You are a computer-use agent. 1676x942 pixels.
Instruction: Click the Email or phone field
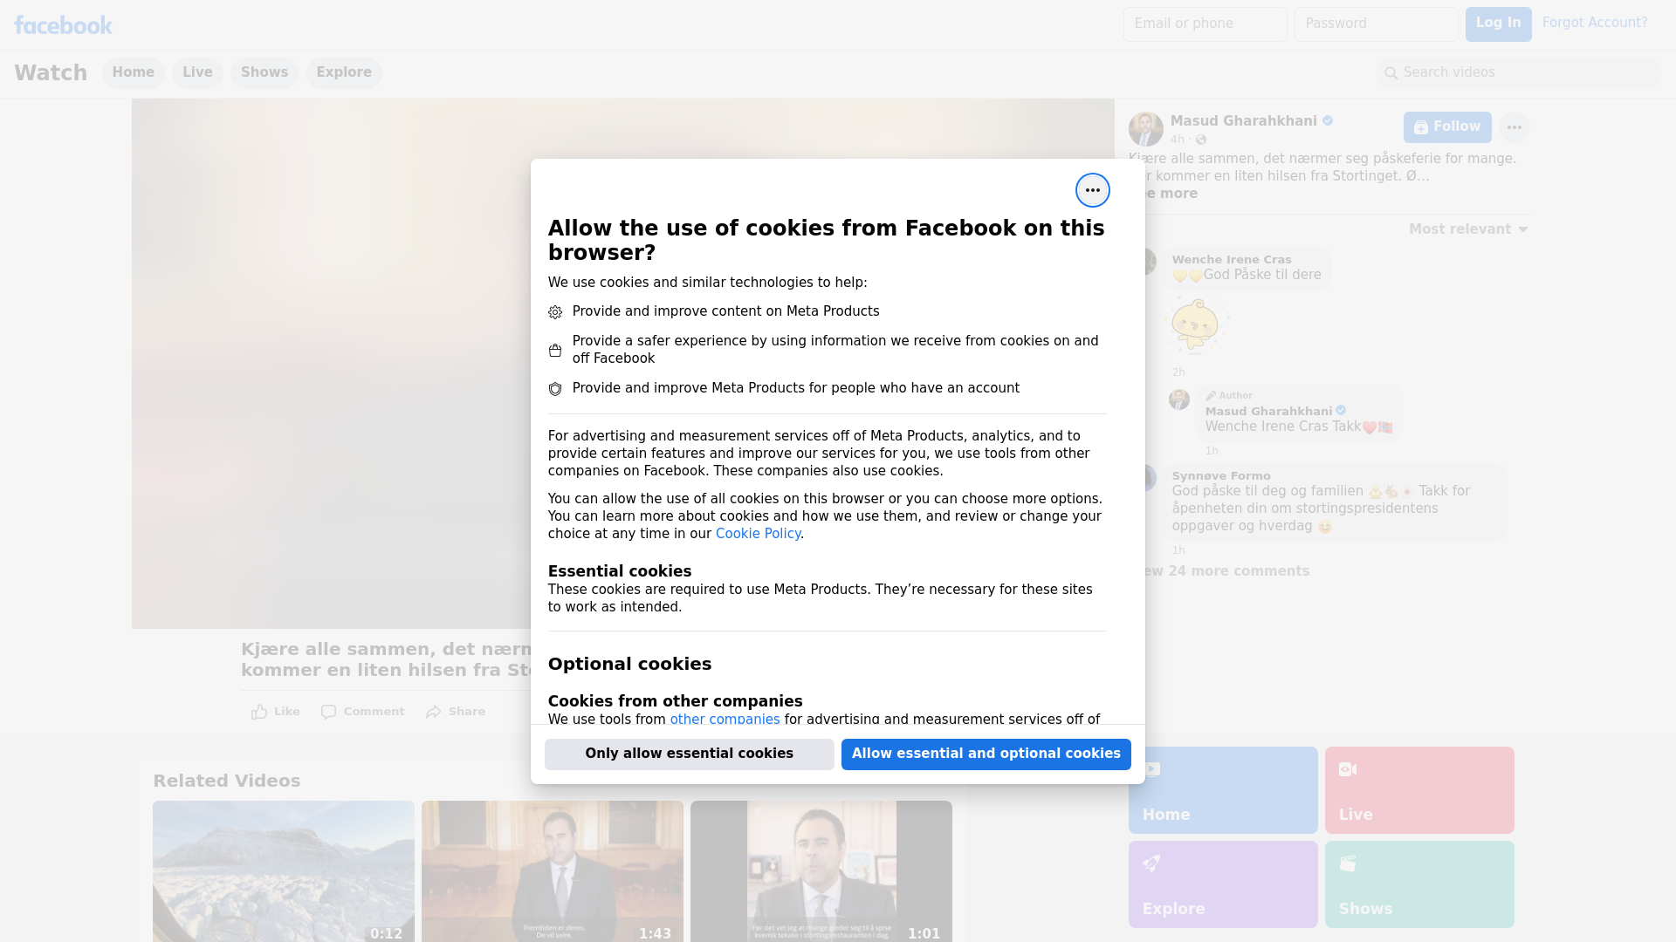[x=1205, y=24]
